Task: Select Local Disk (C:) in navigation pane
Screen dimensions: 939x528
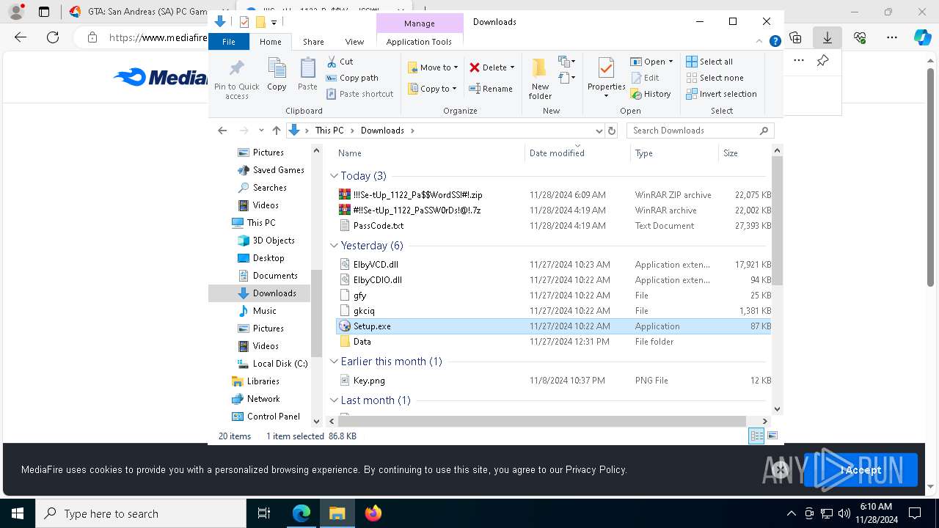Action: pos(272,364)
